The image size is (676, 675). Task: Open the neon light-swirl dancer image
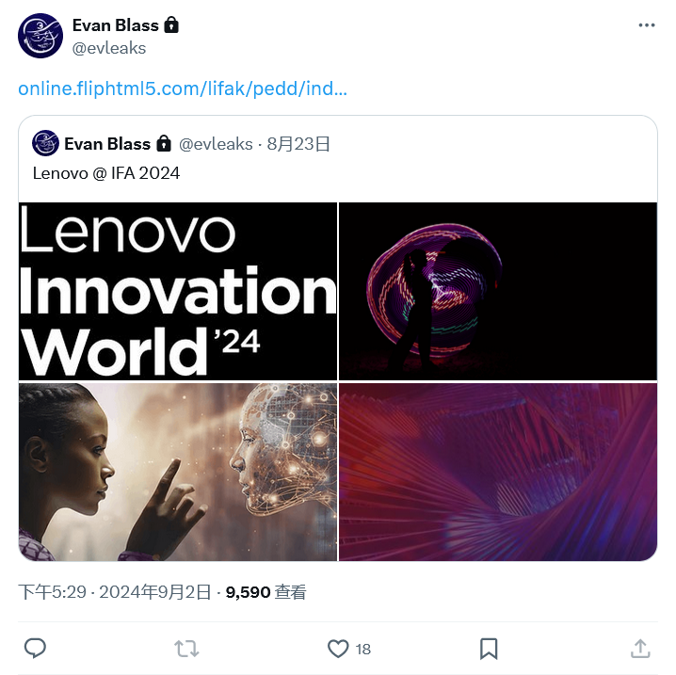(498, 291)
